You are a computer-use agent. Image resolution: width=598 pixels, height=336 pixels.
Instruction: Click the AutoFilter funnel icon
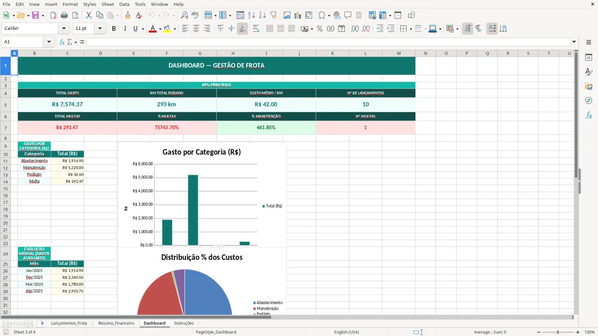tap(274, 15)
